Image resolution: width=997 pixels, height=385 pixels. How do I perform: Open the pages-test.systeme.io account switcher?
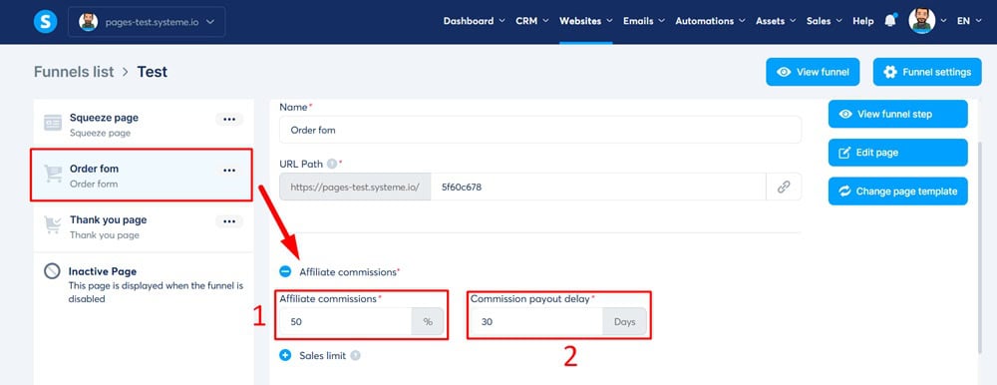[x=147, y=22]
